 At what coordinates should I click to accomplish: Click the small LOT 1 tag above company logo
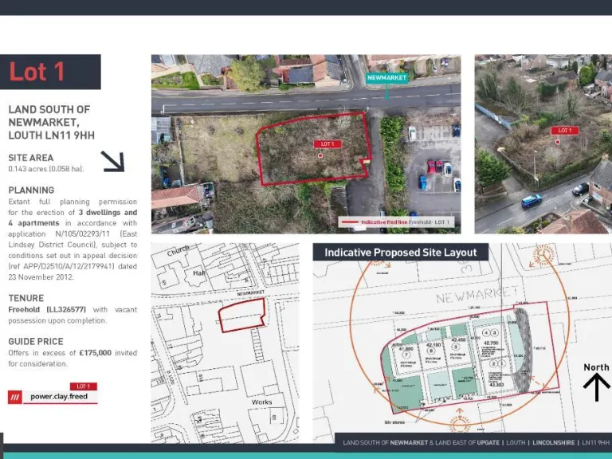[84, 386]
